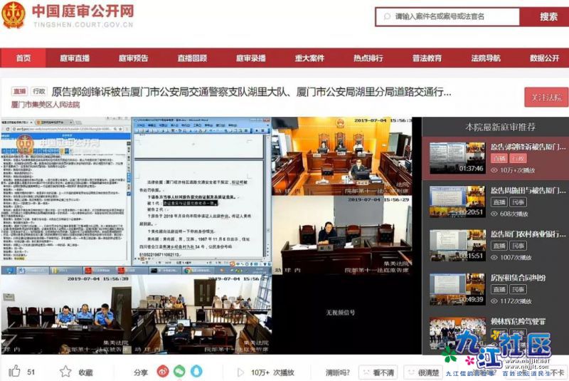Click the 很清楚 clarity feedback button
The height and width of the screenshot is (381, 569).
point(423,372)
